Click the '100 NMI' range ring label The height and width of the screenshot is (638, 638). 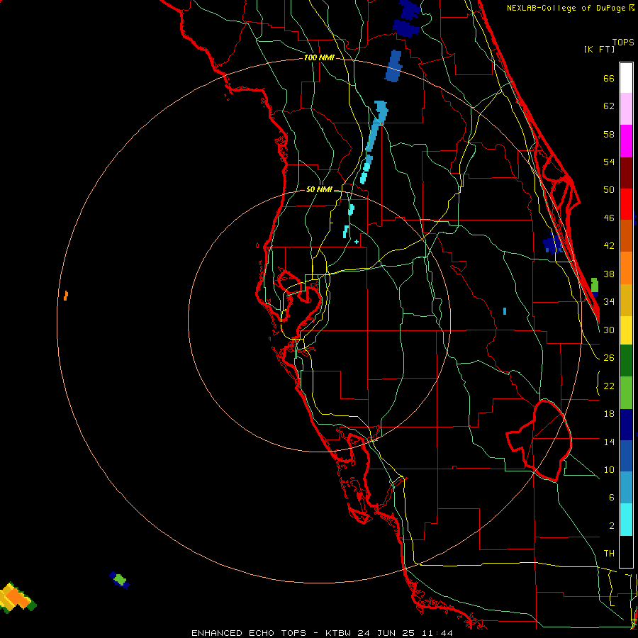point(319,57)
